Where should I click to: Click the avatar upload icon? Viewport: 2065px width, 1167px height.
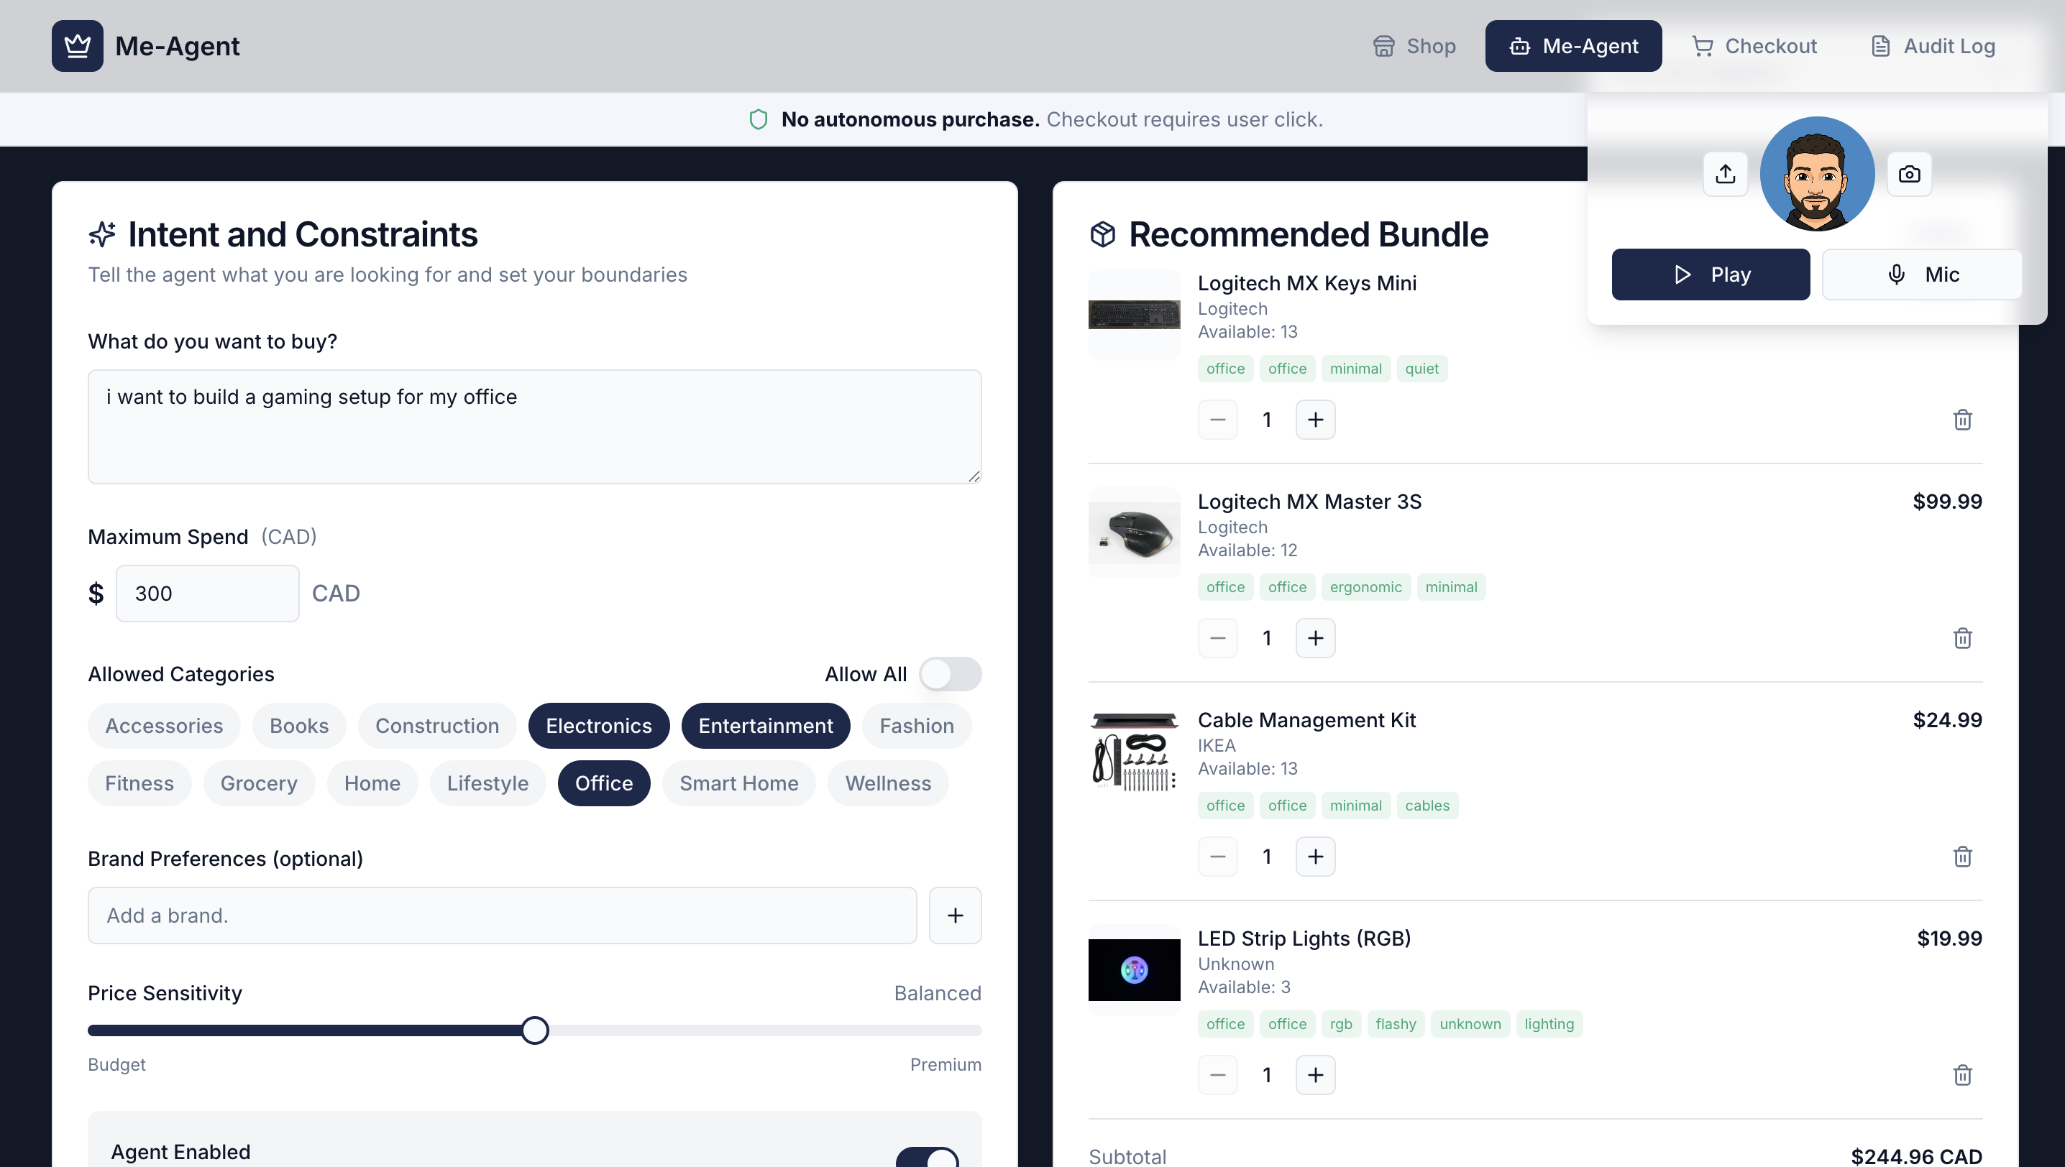(x=1725, y=174)
